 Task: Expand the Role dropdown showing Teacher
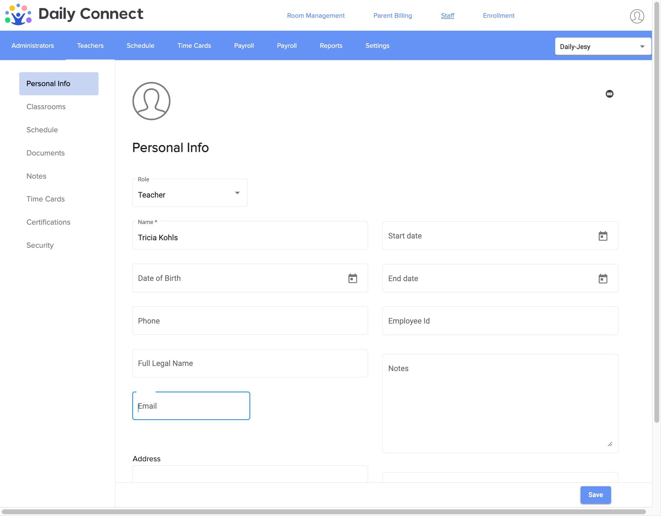point(190,193)
